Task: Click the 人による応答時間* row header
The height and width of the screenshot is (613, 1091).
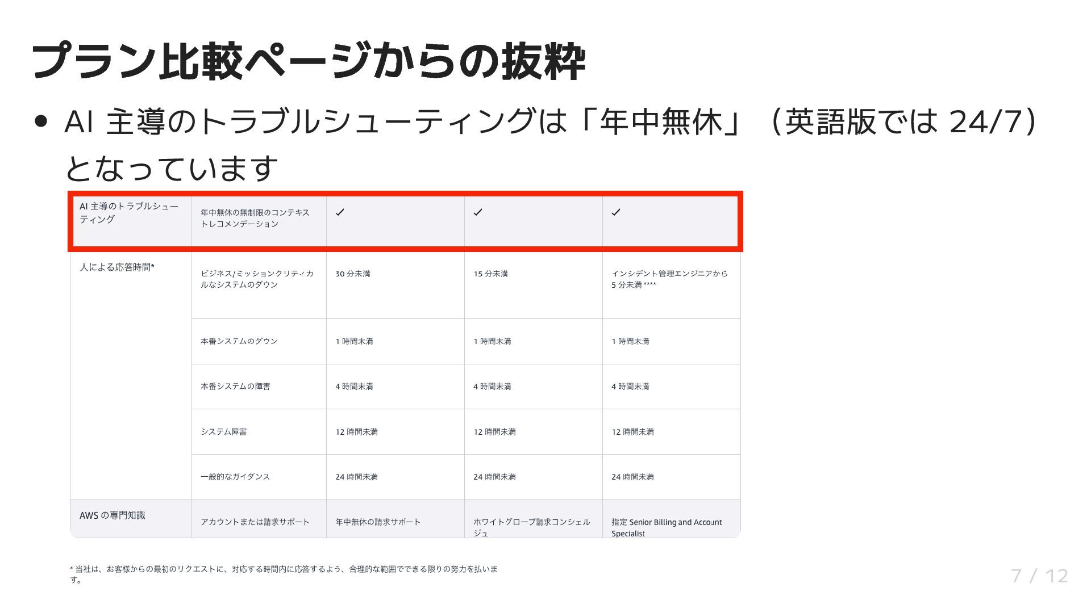Action: (117, 267)
